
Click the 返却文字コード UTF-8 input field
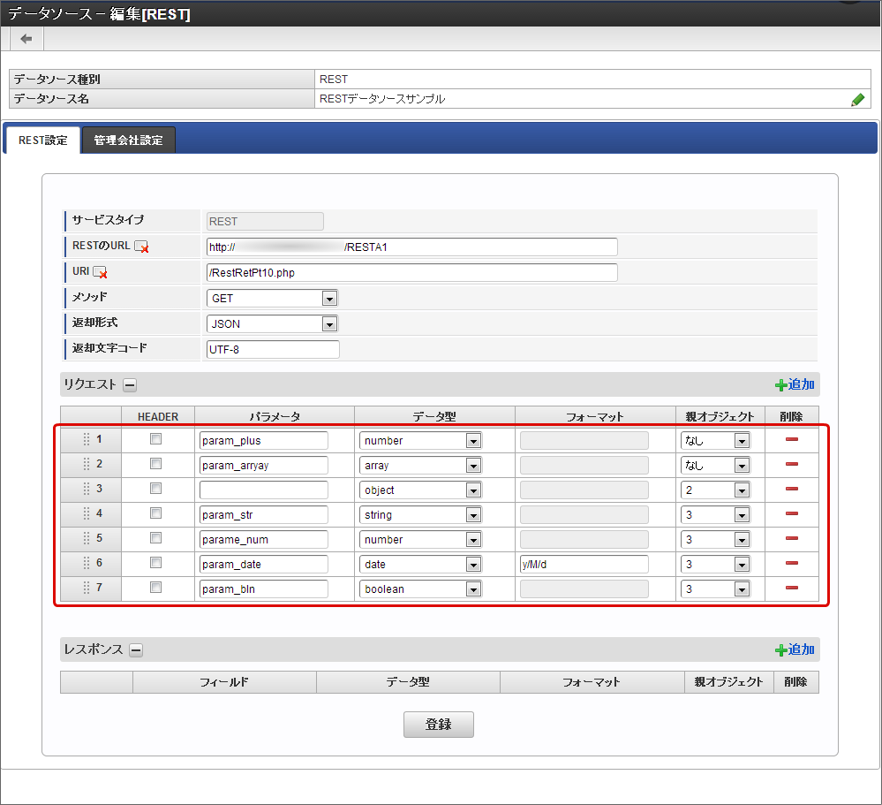coord(272,349)
